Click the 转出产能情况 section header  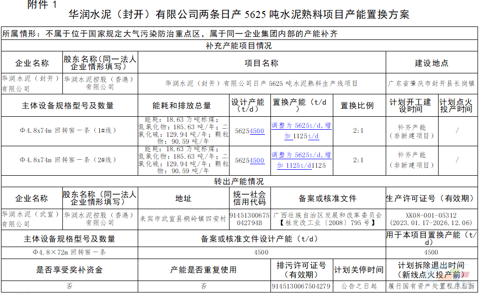click(x=239, y=182)
